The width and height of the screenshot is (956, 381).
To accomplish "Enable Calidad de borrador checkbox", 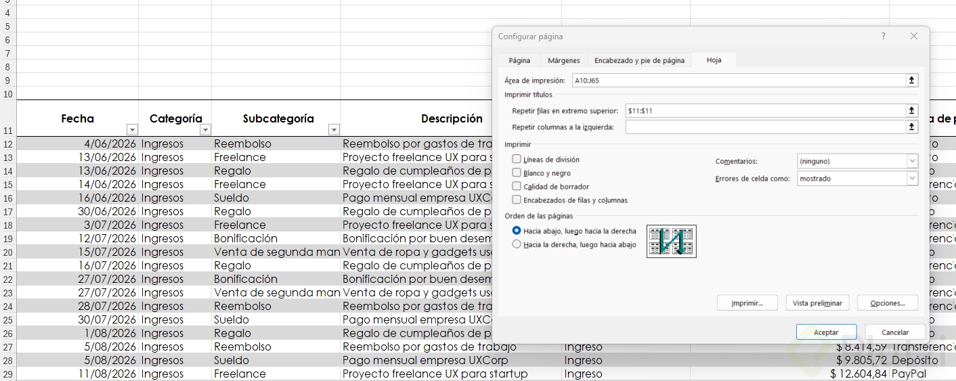I will tap(517, 186).
